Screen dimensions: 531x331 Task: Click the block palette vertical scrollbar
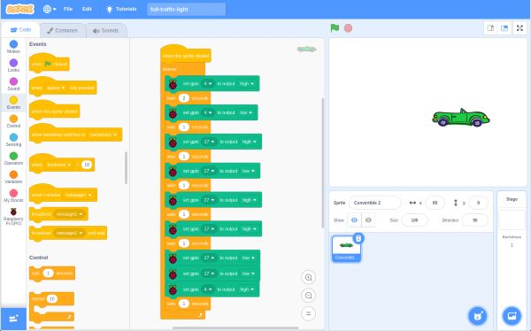click(127, 167)
